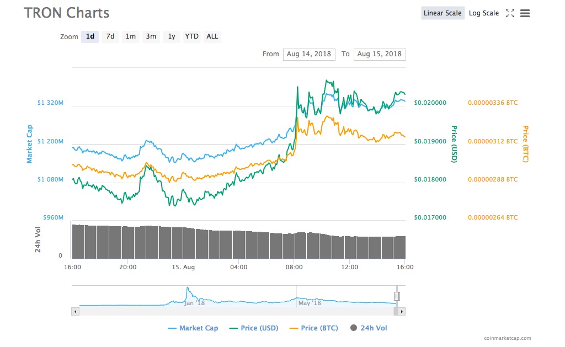Select 3m zoom range
The height and width of the screenshot is (347, 565).
click(151, 36)
